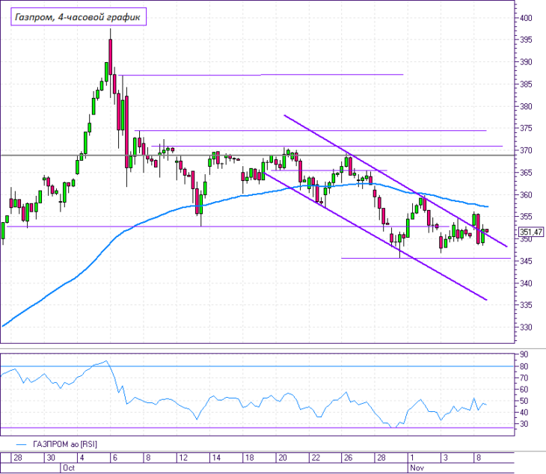Screen dimensions: 546x474
Task: Click the RSI scale value 60
Action: coord(524,390)
